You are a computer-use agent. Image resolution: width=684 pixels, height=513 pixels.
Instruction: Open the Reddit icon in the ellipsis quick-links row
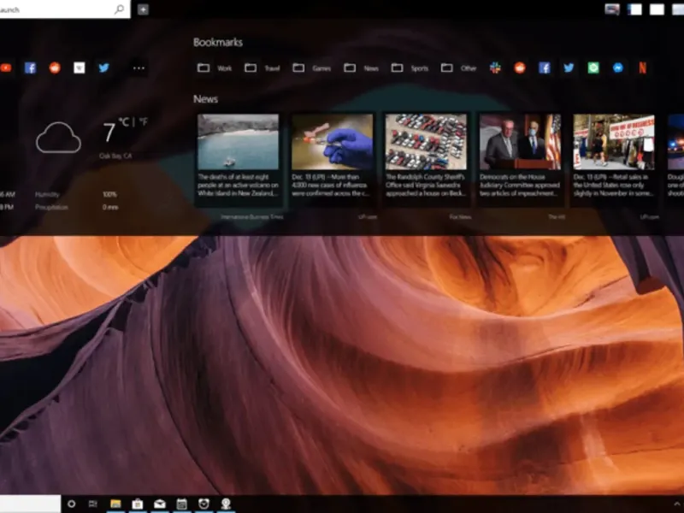coord(55,68)
